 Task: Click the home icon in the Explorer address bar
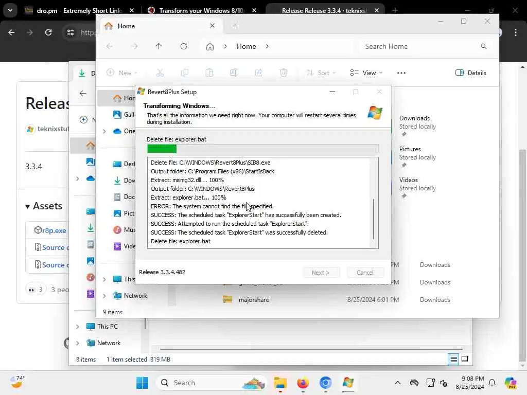(x=210, y=46)
